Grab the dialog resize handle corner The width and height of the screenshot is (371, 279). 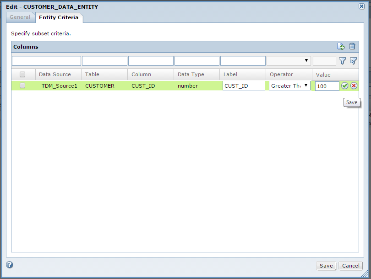[365, 274]
